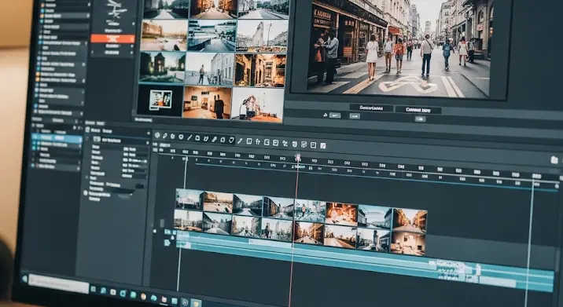Click the branching scattered-dots icon in the toolbar
563x307 pixels.
[x=285, y=144]
